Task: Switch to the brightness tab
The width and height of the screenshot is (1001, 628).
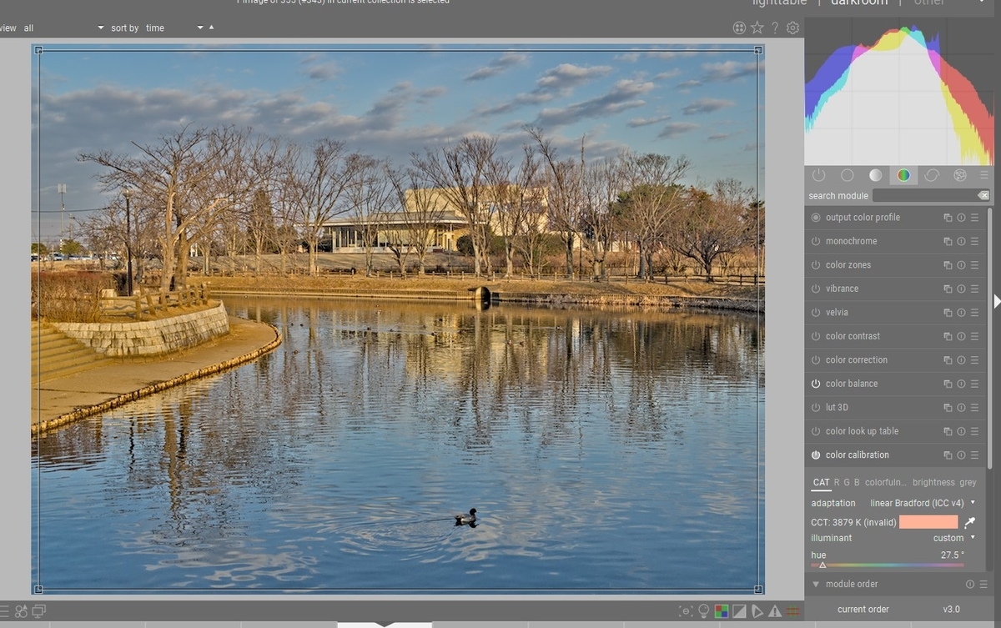Action: point(933,482)
